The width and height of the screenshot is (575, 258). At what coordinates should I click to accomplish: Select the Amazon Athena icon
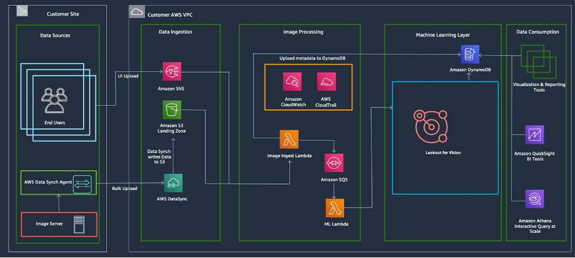pyautogui.click(x=534, y=199)
